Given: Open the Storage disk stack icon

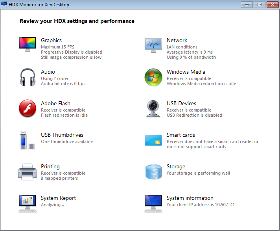Looking at the screenshot, I should pos(153,172).
